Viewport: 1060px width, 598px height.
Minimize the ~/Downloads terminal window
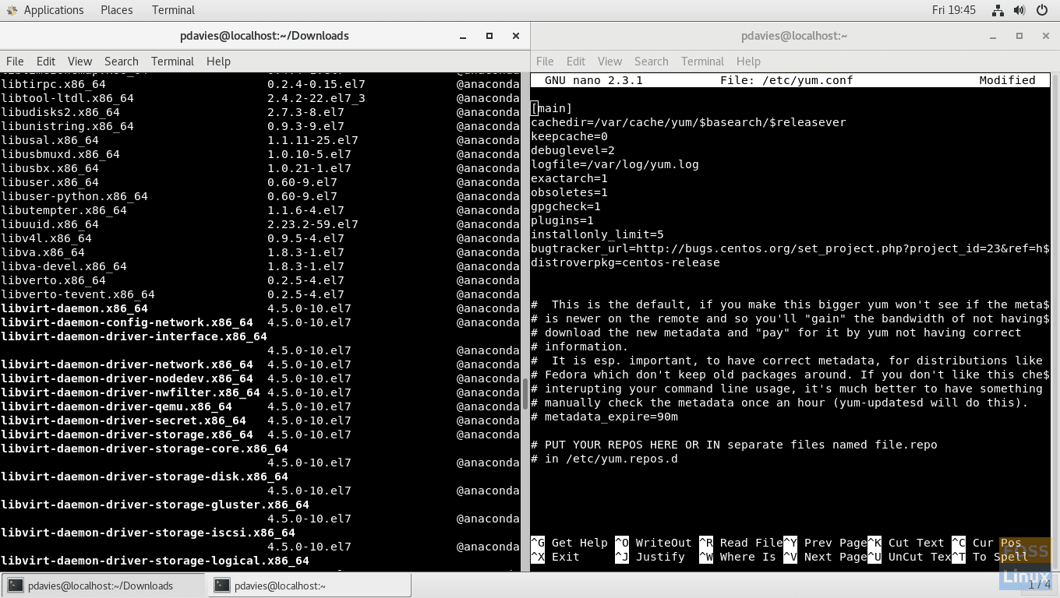coord(463,36)
